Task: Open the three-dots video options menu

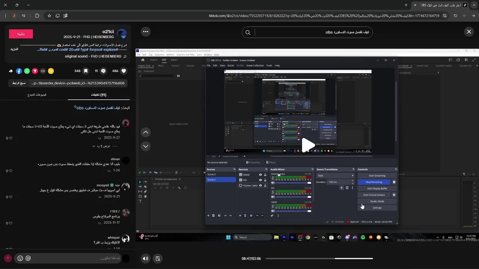Action: (146, 32)
